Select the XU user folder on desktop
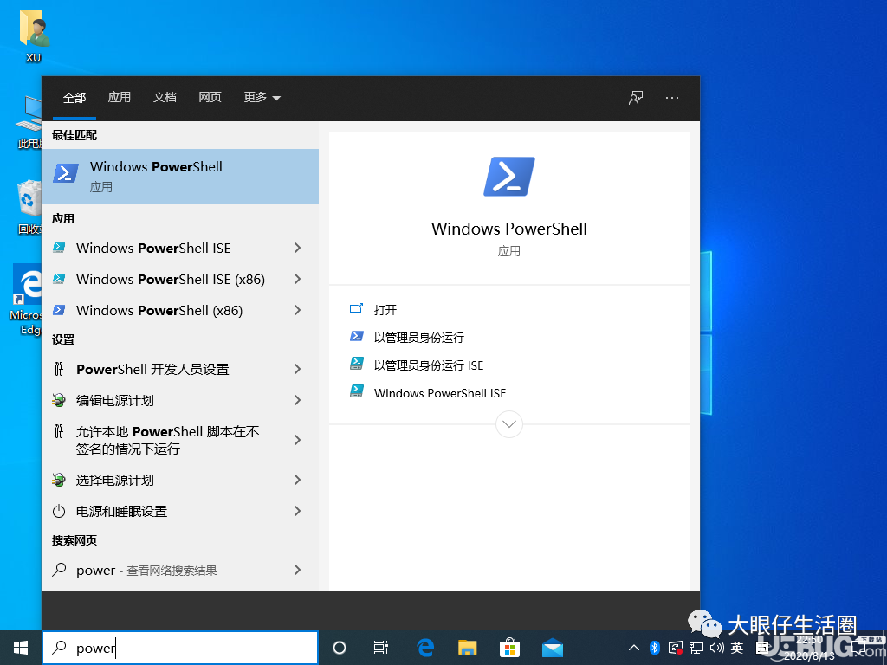 [34, 36]
